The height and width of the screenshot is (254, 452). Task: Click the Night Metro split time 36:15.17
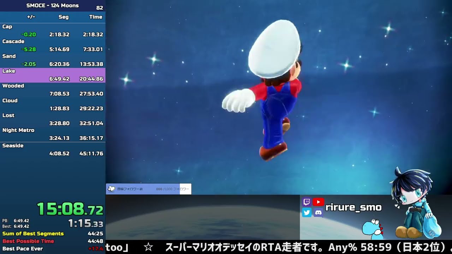click(91, 138)
